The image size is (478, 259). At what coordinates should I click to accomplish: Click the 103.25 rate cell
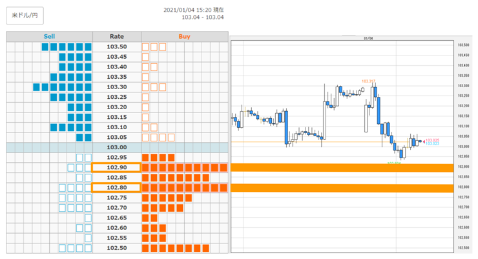[x=117, y=97]
